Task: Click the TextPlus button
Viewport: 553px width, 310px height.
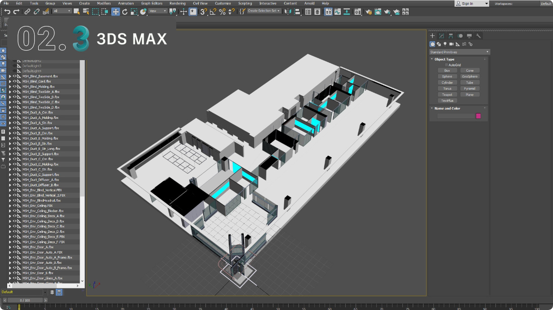Action: coord(447,100)
